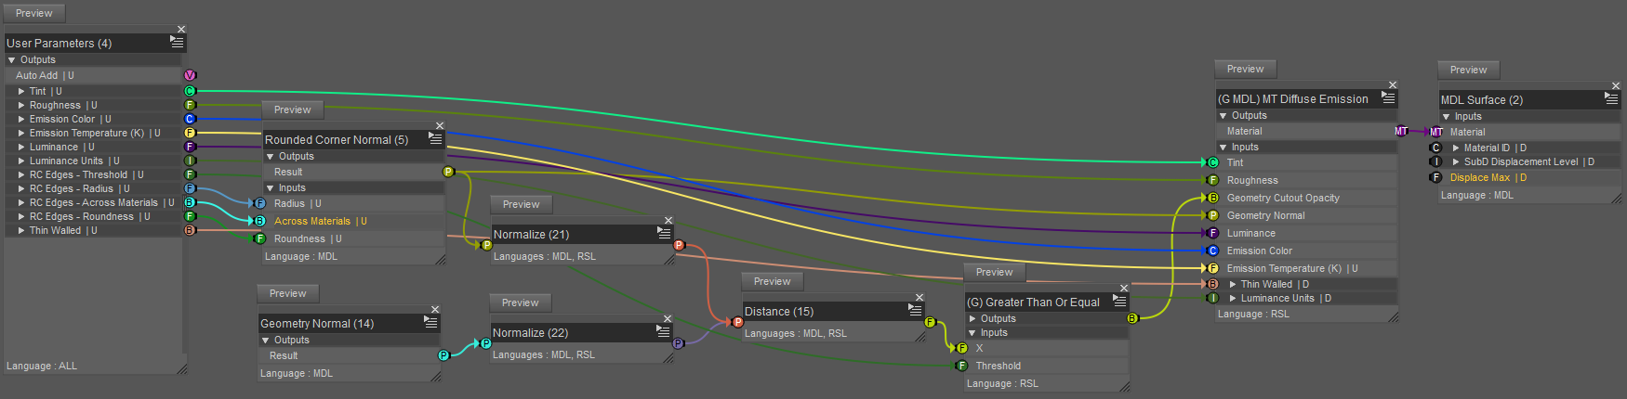Expand the Roughness parameter in User Parameters
Viewport: 1627px width, 399px height.
pos(21,105)
